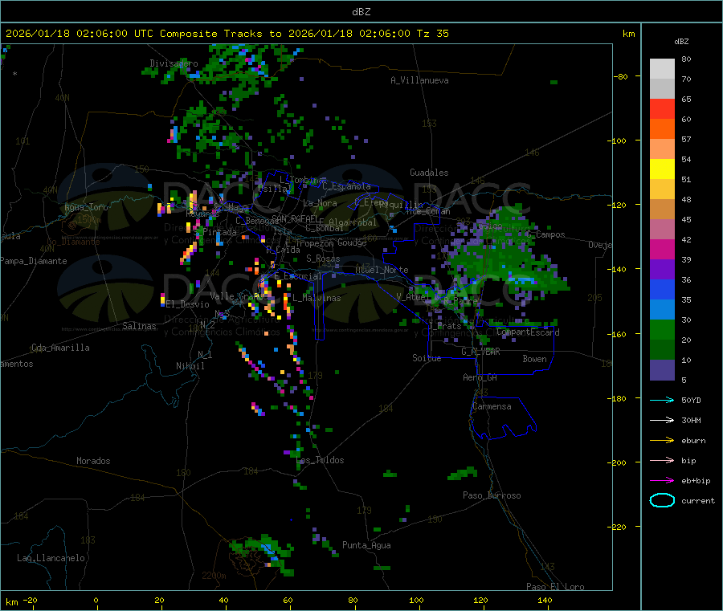
Task: Click the 'Bowen' map label
Action: click(535, 359)
